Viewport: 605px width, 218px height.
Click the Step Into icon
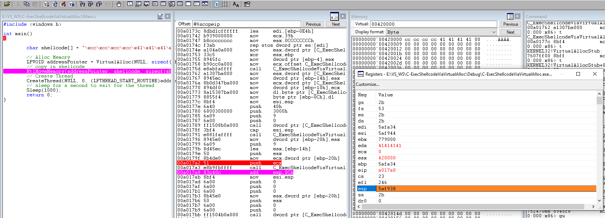tap(82, 4)
